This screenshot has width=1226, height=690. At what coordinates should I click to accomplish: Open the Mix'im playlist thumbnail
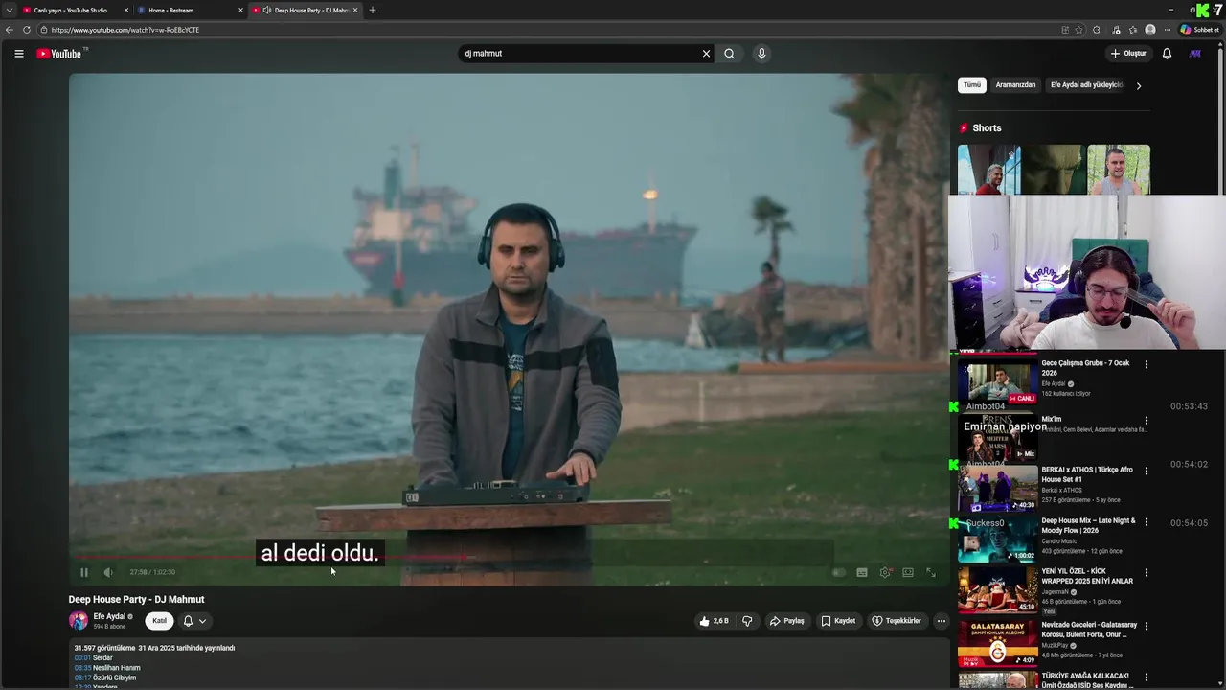998,437
